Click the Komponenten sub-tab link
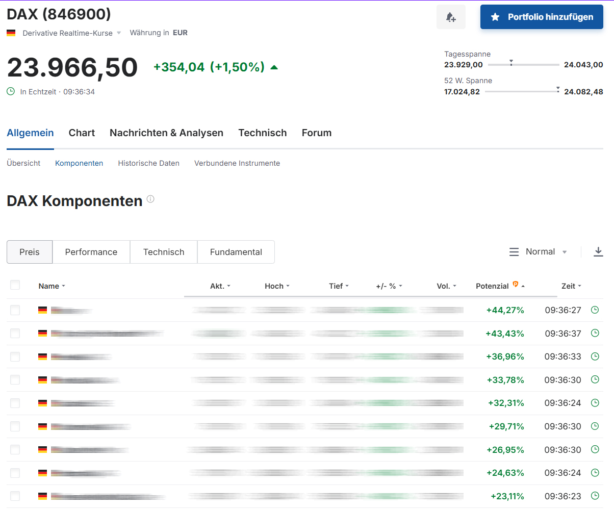614x510 pixels. click(79, 163)
